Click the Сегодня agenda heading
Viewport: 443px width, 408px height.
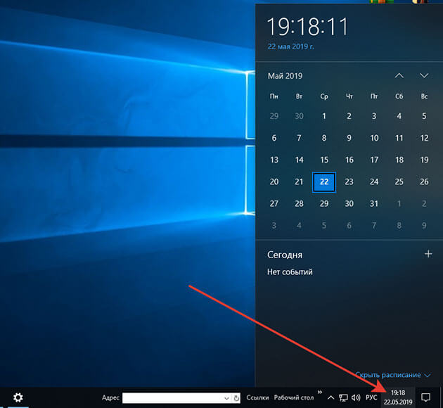[x=285, y=255]
